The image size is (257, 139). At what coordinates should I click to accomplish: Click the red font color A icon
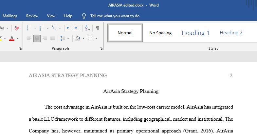click(12, 39)
